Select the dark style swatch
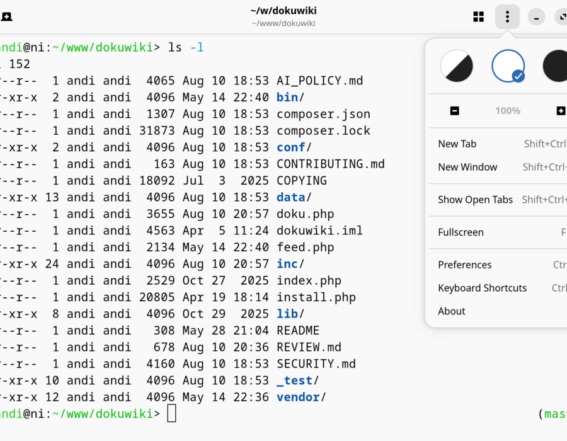This screenshot has width=567, height=441. tap(556, 66)
